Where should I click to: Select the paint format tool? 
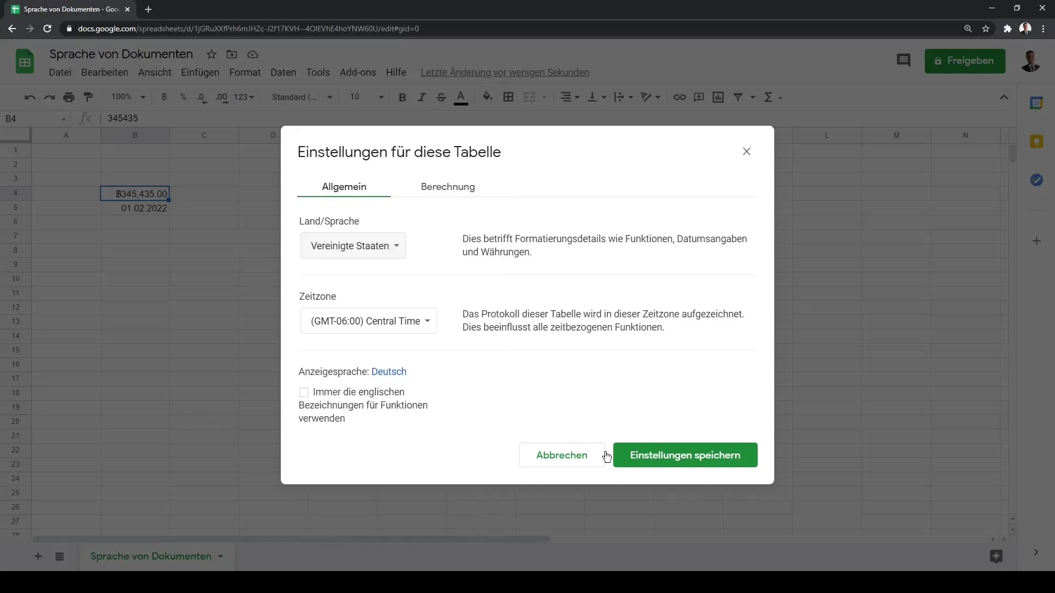point(88,97)
